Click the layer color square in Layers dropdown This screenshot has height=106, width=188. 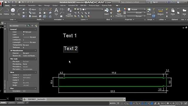tap(83, 9)
